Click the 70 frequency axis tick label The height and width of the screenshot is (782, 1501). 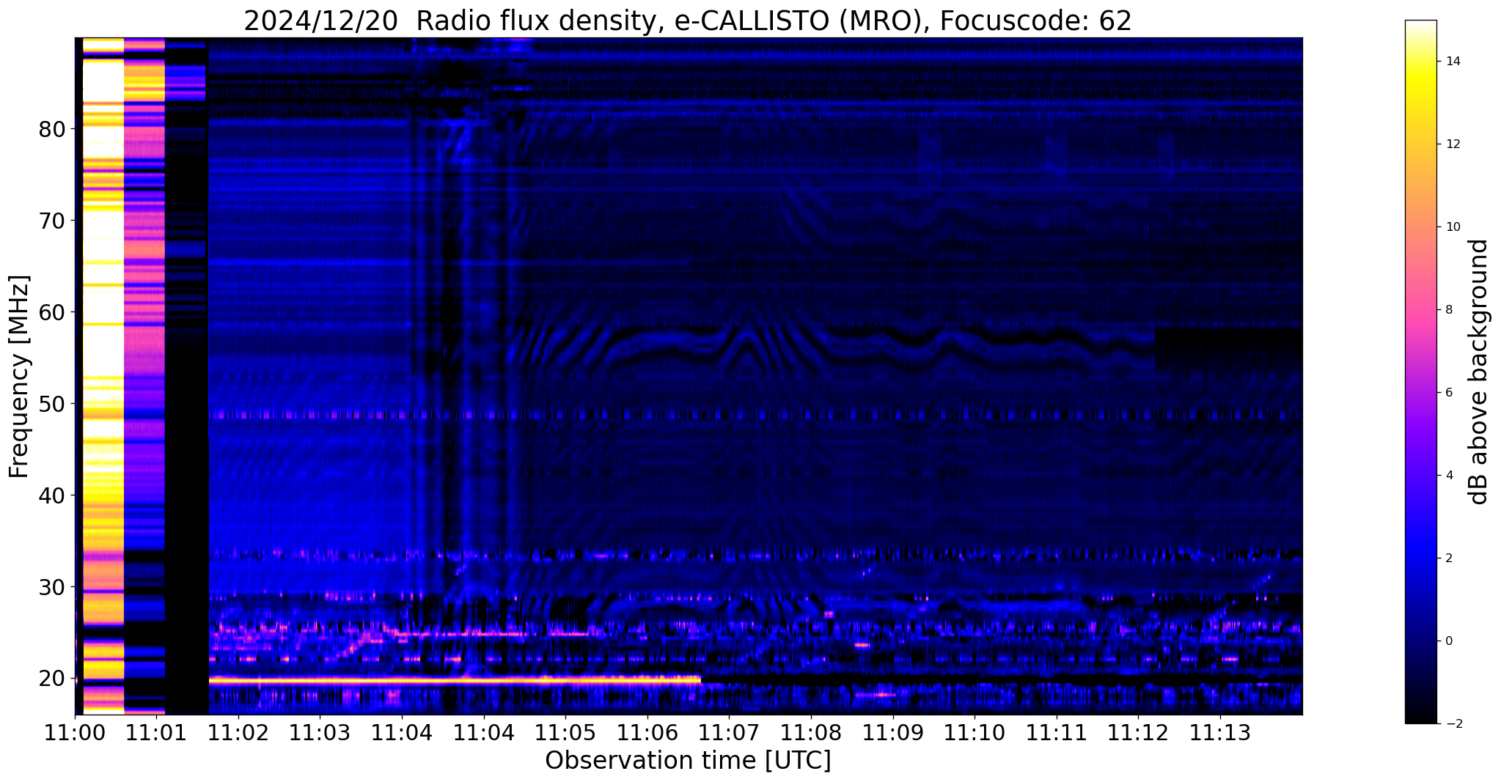click(x=52, y=221)
